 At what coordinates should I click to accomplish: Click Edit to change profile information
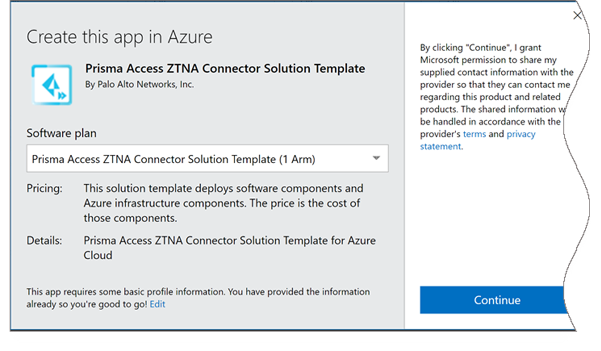click(x=157, y=304)
